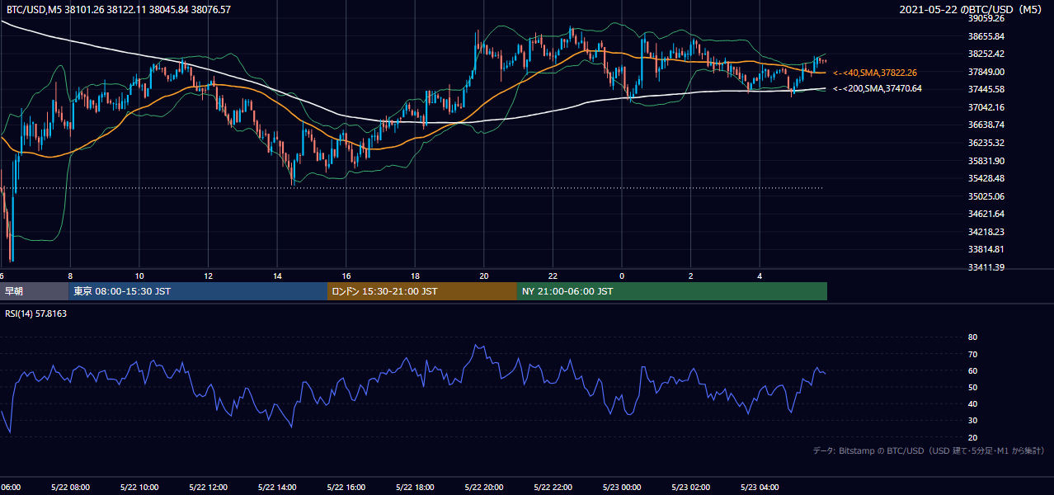
Task: Click the 5/23 02:00 time label
Action: (690, 487)
